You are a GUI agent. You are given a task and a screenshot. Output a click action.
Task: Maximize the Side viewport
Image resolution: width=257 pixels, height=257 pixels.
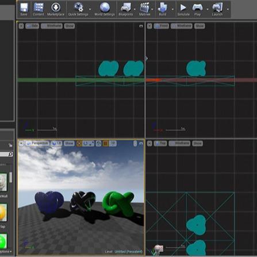[141, 26]
